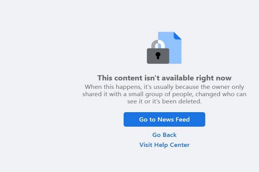Select the heading "This content isn't available right now"
This screenshot has height=172, width=259.
164,78
